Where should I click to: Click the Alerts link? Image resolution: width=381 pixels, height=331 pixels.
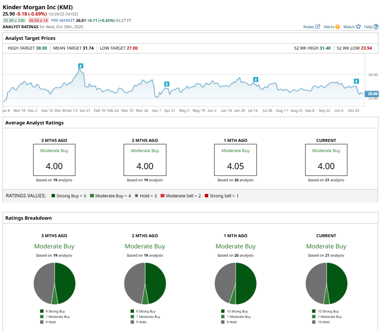click(x=329, y=27)
